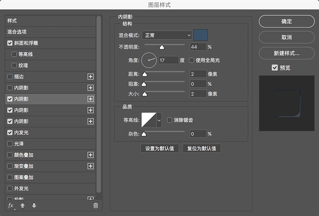Expand the 等高线 contour picker arrow
This screenshot has height=216, width=319.
point(159,120)
